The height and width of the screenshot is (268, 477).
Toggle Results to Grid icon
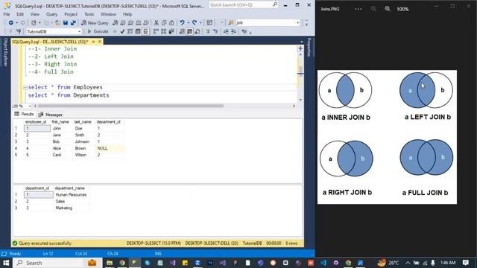coord(189,31)
